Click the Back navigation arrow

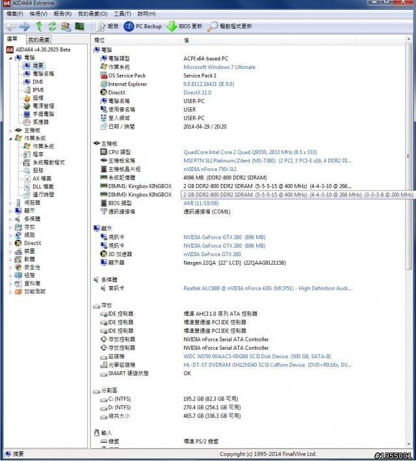coord(11,27)
